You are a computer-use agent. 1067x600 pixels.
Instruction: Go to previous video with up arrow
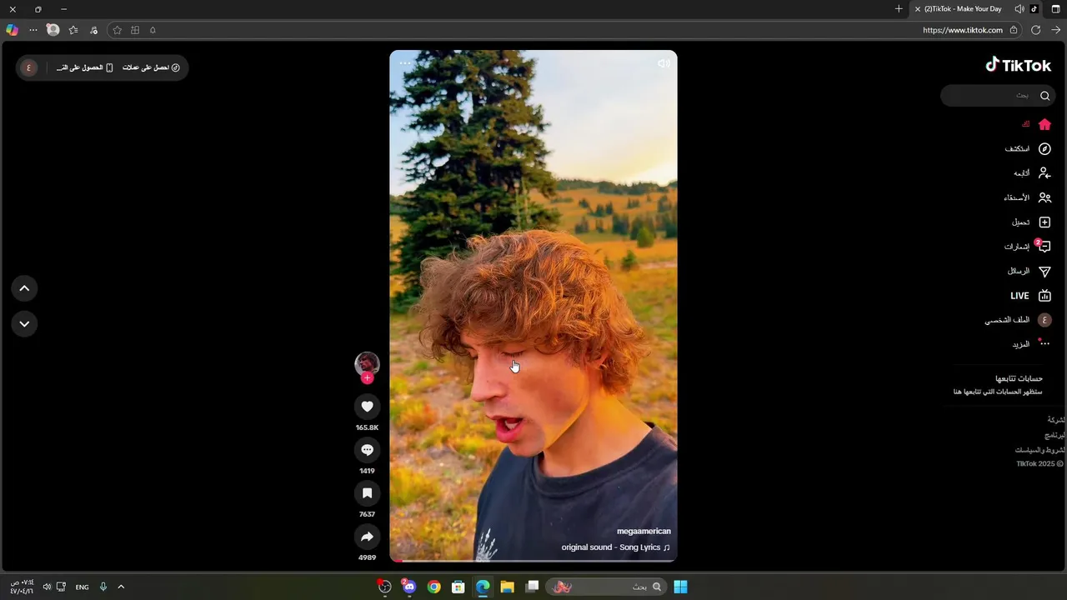[x=24, y=288]
